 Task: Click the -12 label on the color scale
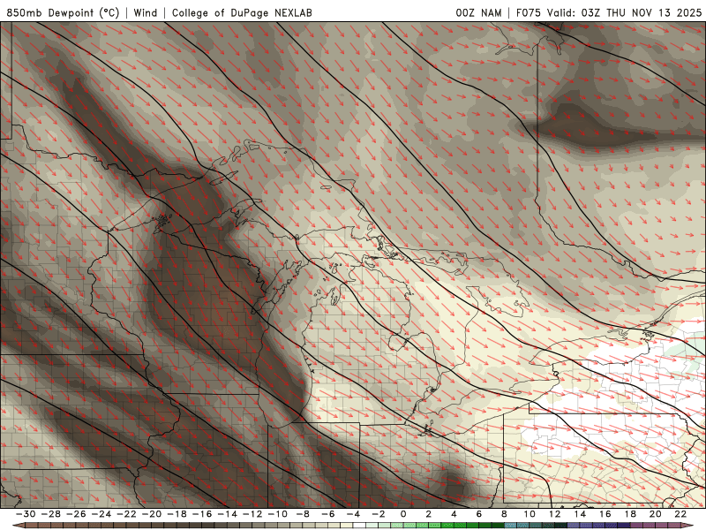(x=252, y=514)
